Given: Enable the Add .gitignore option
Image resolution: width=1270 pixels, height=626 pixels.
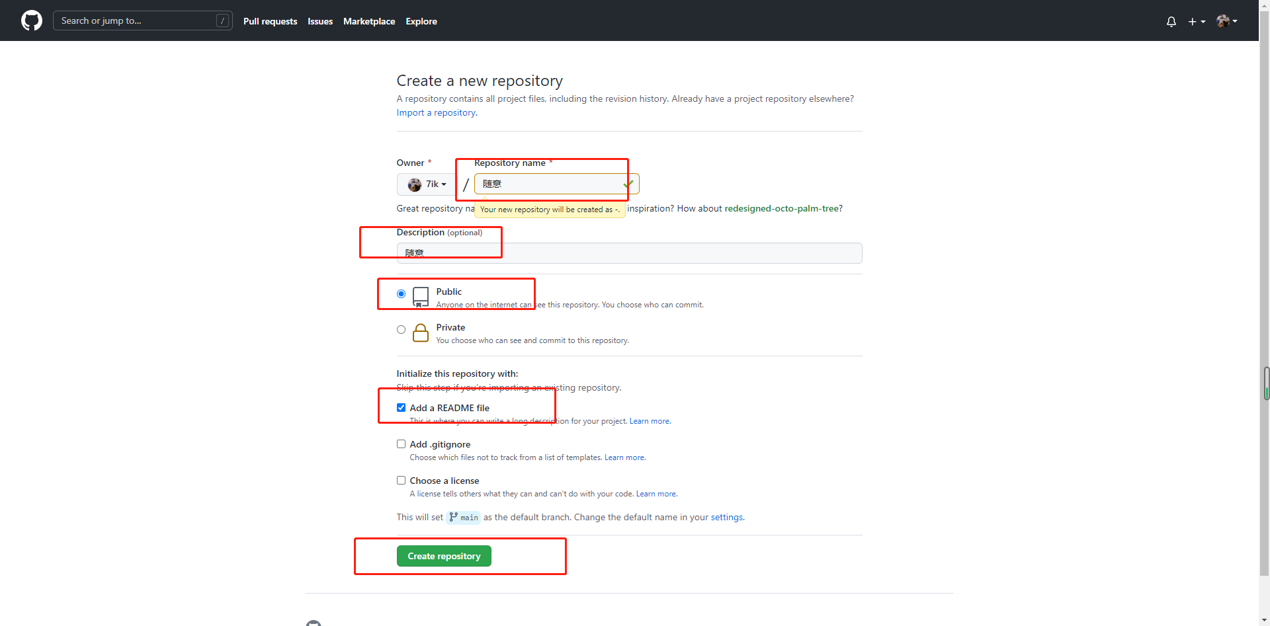Looking at the screenshot, I should pos(401,444).
